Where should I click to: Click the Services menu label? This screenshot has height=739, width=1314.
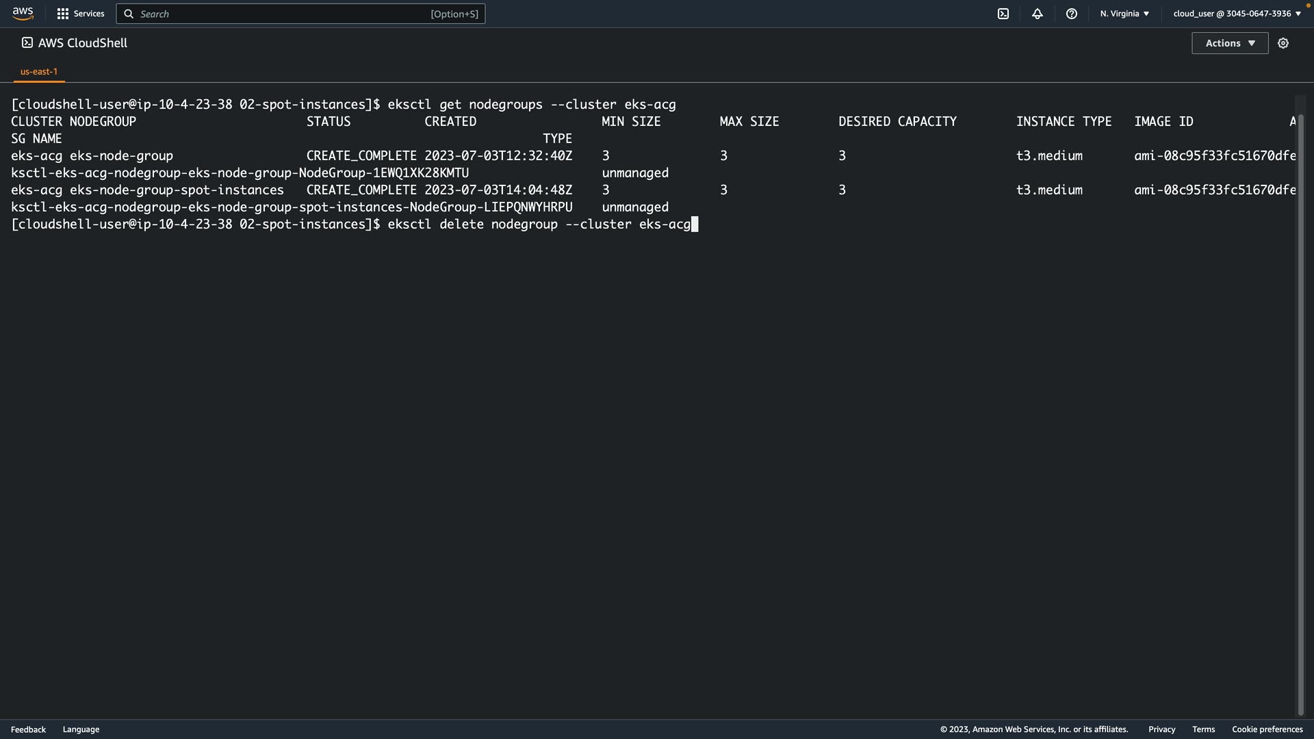point(89,14)
